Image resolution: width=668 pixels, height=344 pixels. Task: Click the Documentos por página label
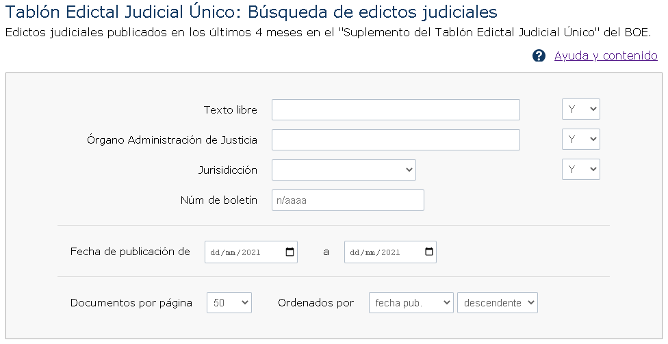pos(131,303)
